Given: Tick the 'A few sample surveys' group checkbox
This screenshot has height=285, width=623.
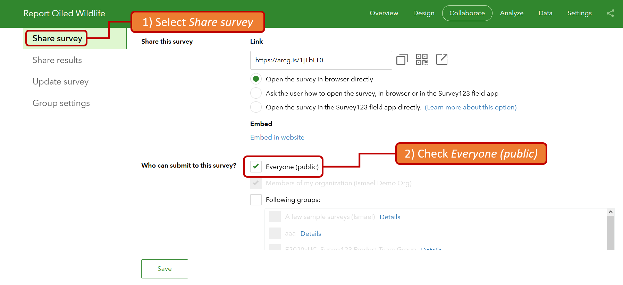Looking at the screenshot, I should click(x=275, y=217).
